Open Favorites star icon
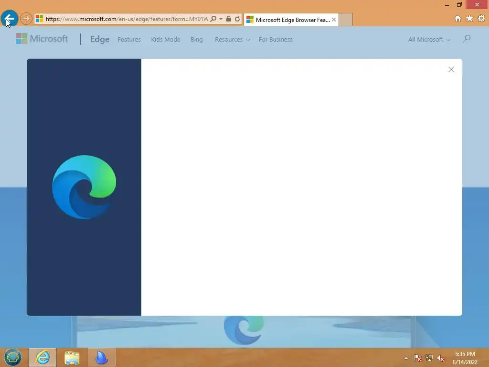The image size is (489, 367). point(470,19)
